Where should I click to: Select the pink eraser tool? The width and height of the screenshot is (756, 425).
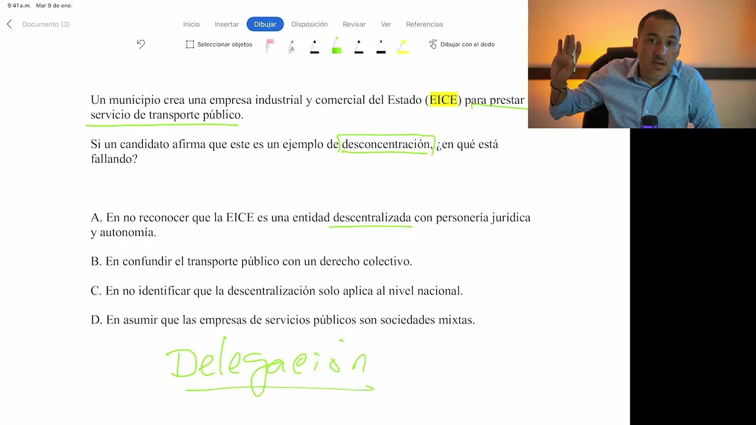[270, 46]
